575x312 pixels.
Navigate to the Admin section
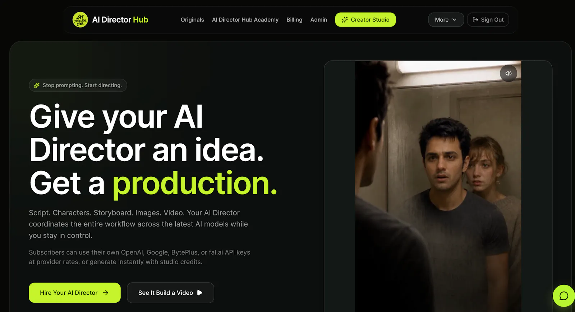coord(319,20)
